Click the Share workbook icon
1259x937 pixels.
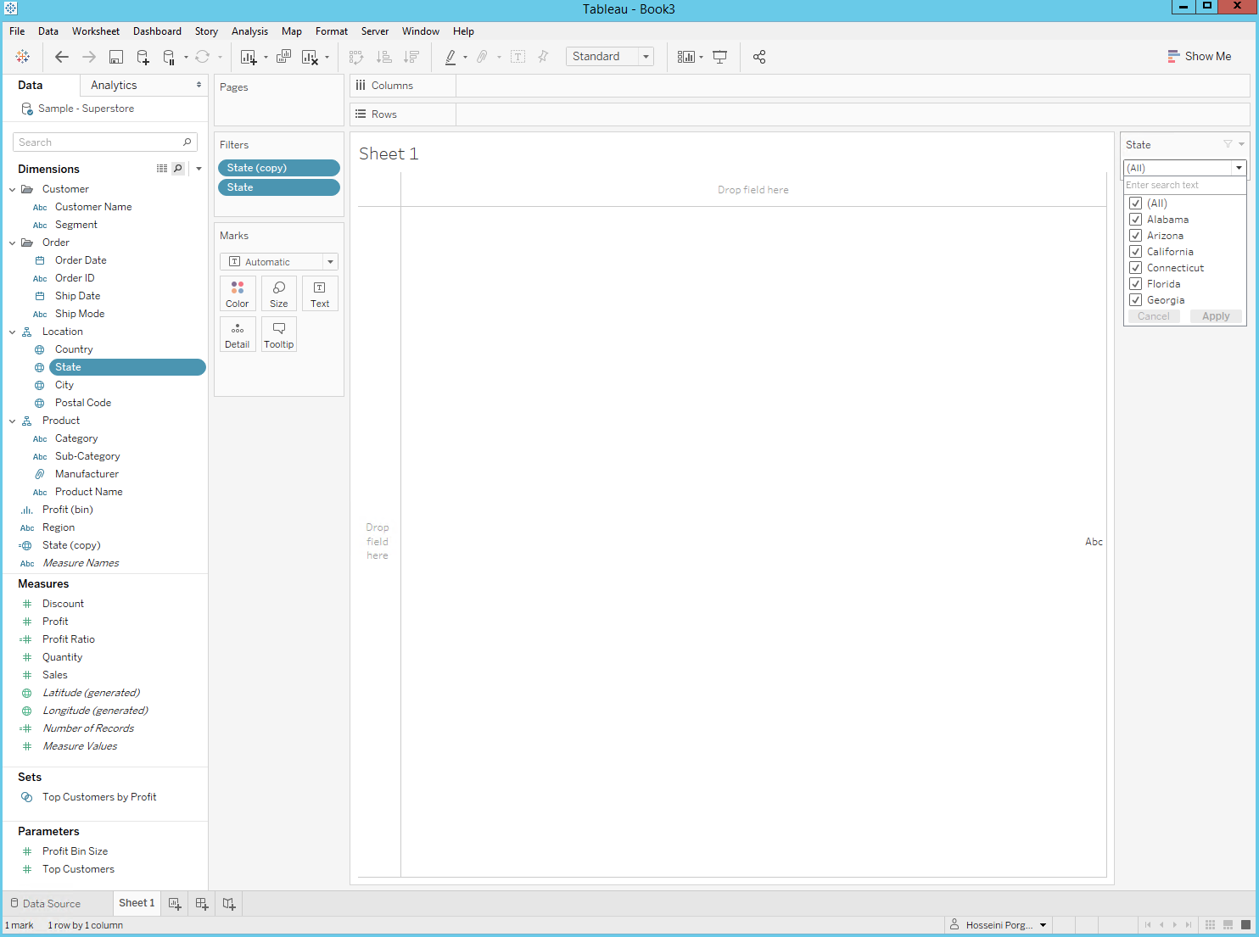(x=759, y=57)
